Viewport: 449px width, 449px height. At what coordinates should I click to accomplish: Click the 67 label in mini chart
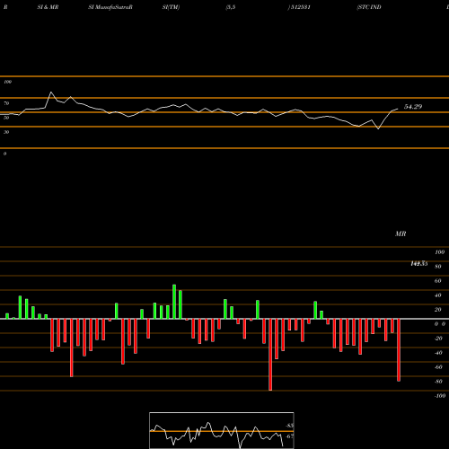290,436
